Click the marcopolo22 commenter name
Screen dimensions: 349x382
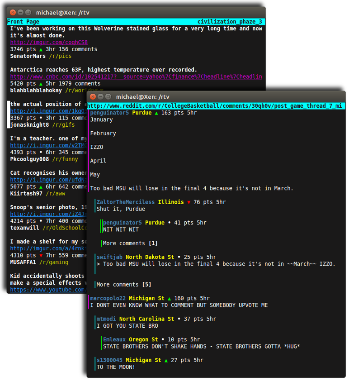pos(108,298)
